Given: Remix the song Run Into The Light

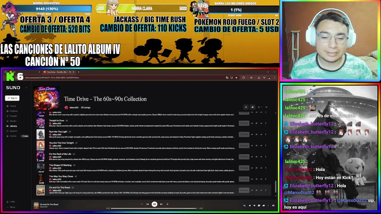Looking at the screenshot, I should tap(244, 134).
